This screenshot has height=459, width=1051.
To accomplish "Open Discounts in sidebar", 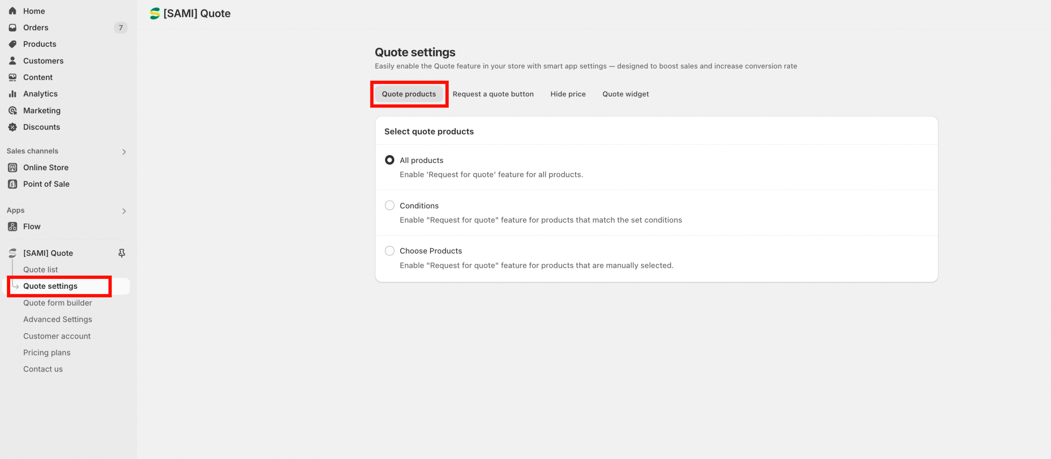I will 41,127.
